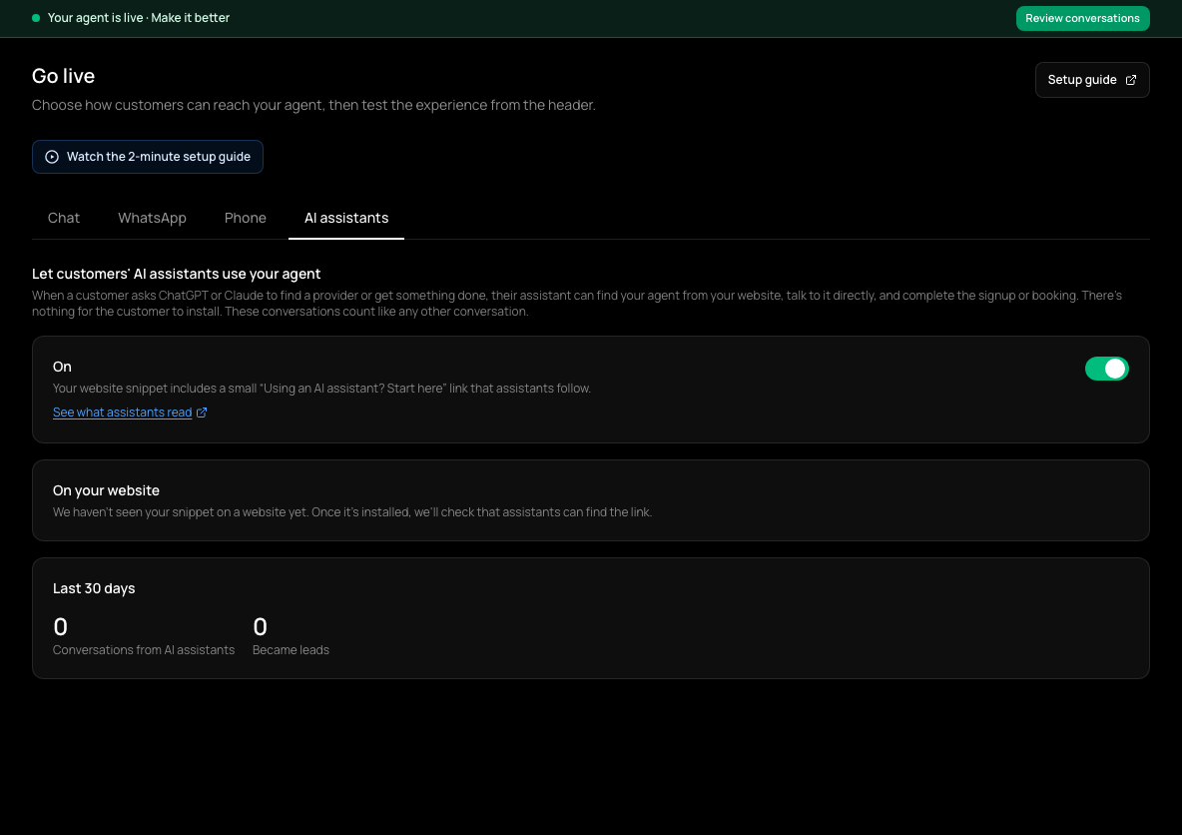The height and width of the screenshot is (835, 1182).
Task: Click the green live status dot
Action: tap(35, 18)
